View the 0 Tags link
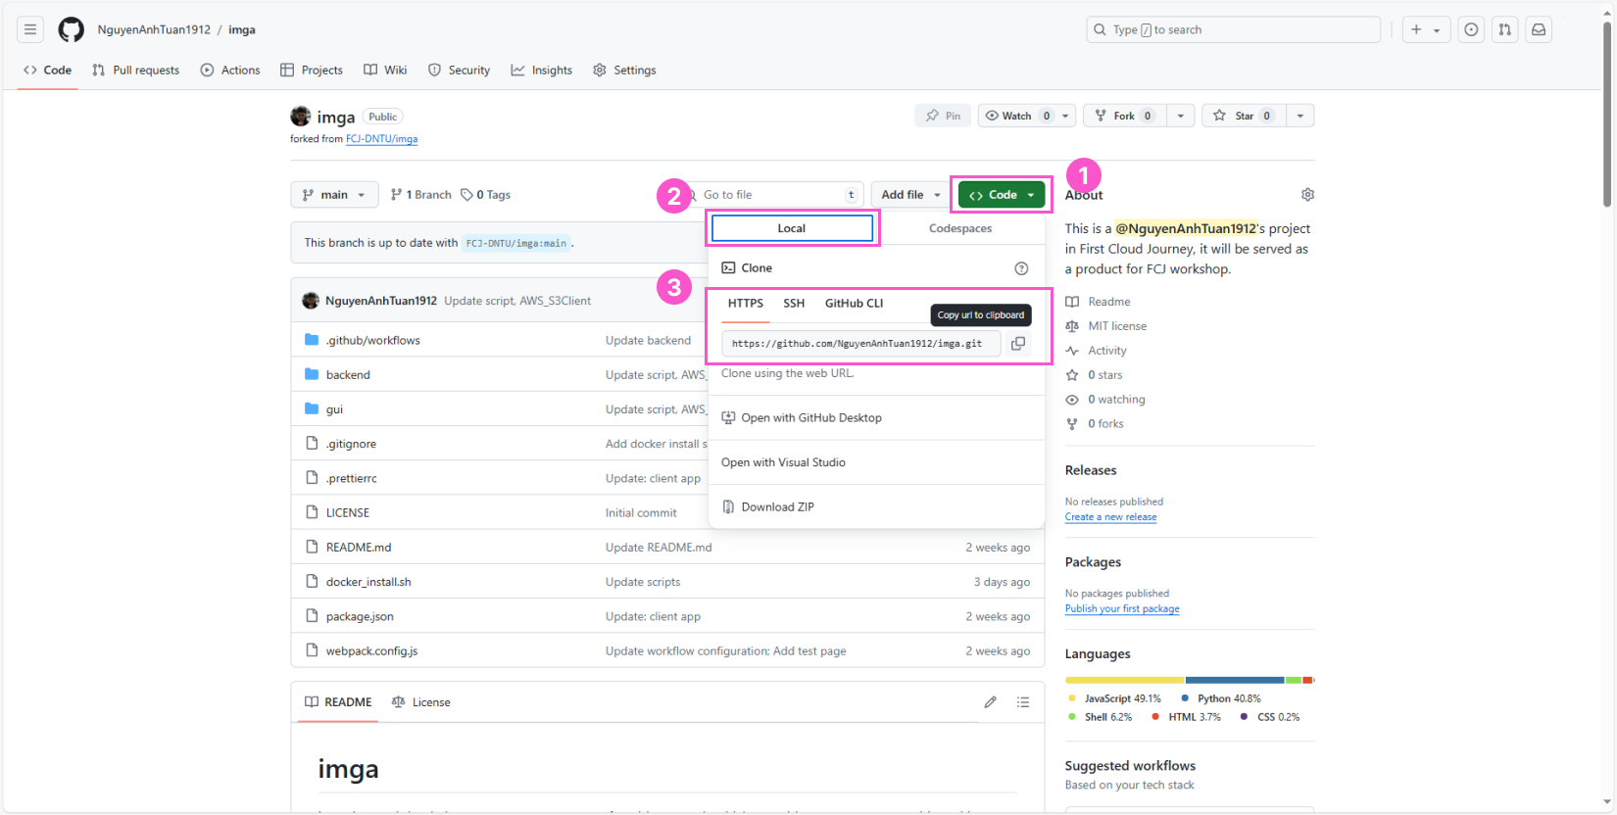 (486, 194)
